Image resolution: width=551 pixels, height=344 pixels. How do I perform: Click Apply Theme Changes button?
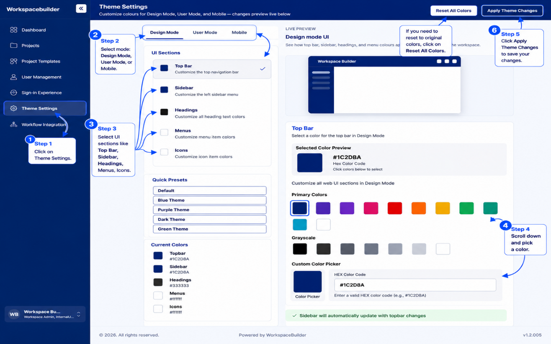pyautogui.click(x=512, y=10)
